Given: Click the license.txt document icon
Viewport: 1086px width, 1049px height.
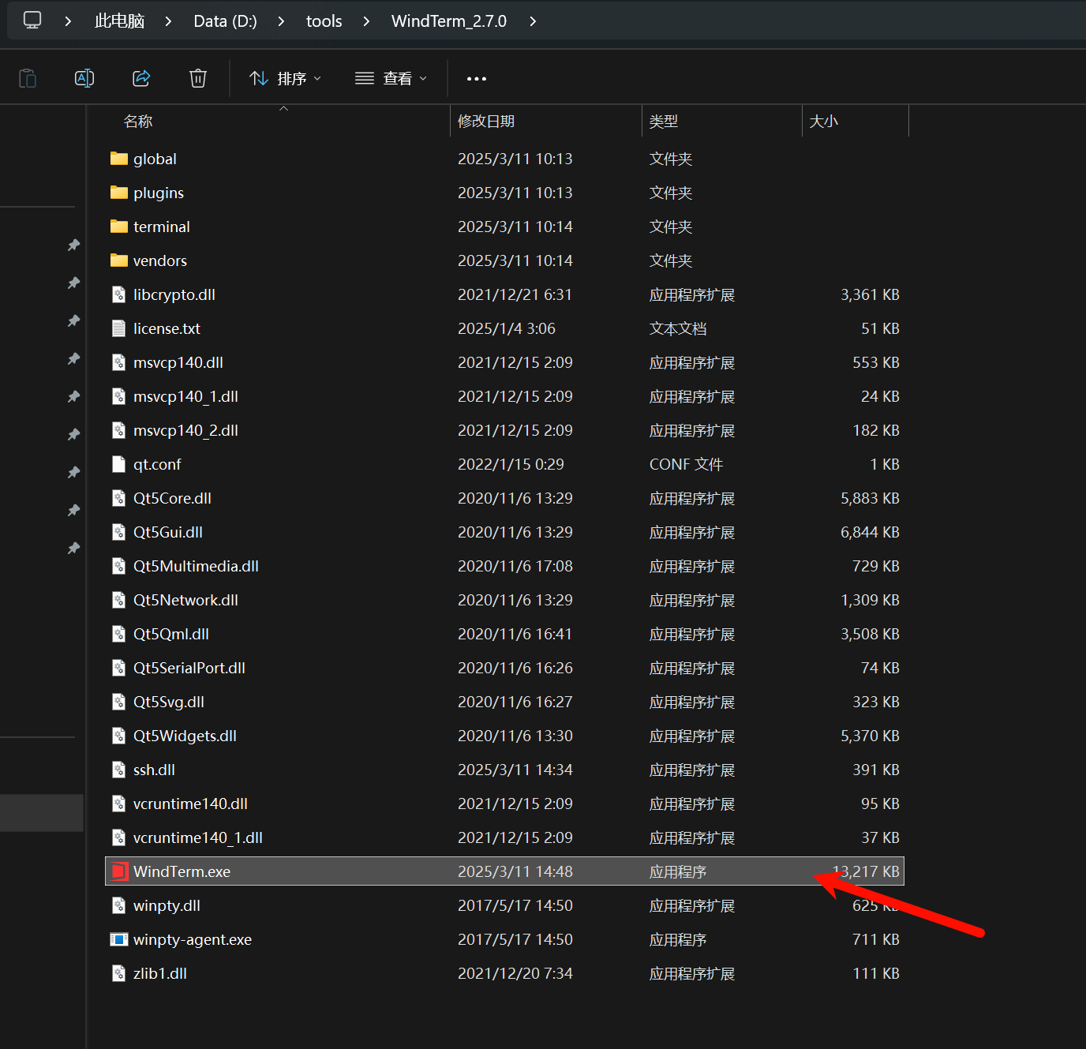Looking at the screenshot, I should pos(119,328).
